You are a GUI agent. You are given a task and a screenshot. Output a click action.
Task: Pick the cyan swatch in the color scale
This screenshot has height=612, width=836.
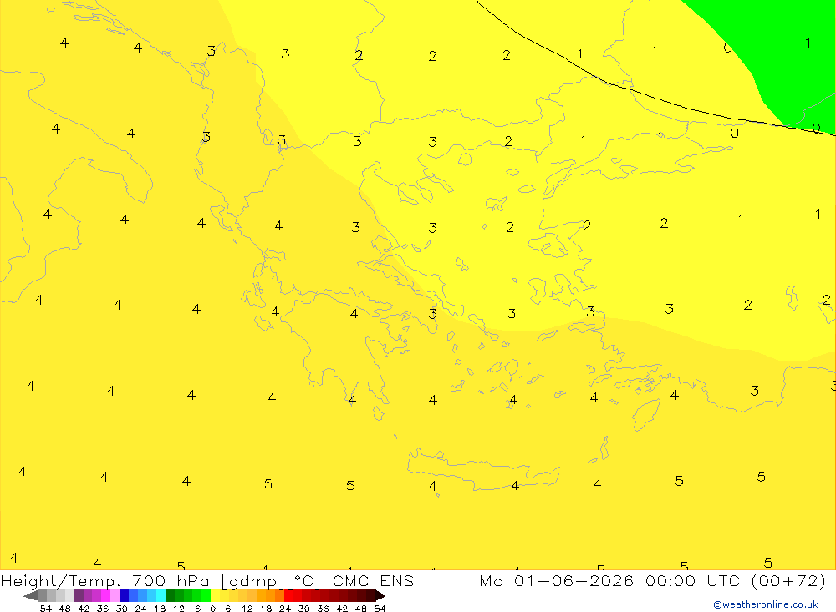(x=161, y=596)
